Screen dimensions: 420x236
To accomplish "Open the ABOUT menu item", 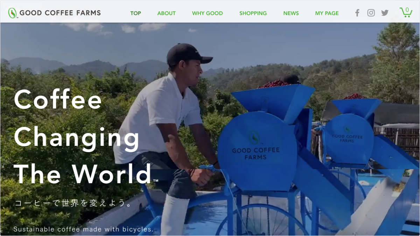I will [166, 13].
